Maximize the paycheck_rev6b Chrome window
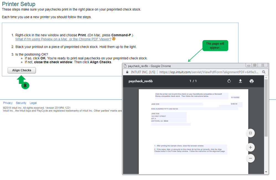This screenshot has height=180, width=276. [255, 65]
